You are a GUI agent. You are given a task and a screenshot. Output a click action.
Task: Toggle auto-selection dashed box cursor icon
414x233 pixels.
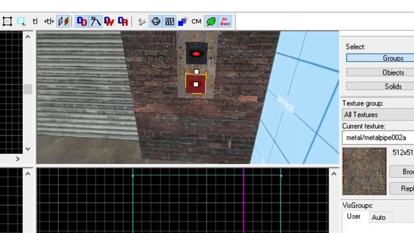pos(21,21)
